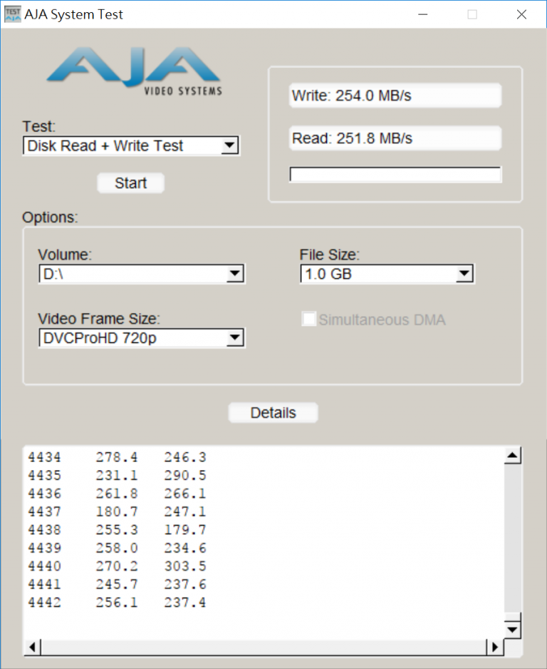Click the horizontal scrollbar track in results
Viewport: 547px width, 669px height.
tap(264, 647)
